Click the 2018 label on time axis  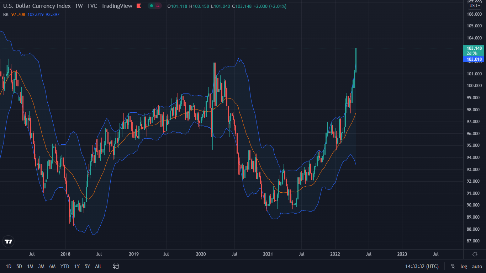(65, 254)
